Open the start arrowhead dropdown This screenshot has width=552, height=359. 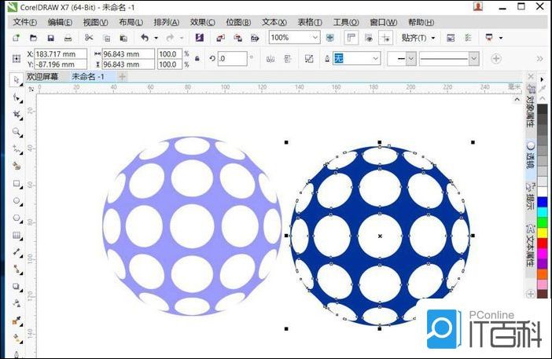coord(410,59)
